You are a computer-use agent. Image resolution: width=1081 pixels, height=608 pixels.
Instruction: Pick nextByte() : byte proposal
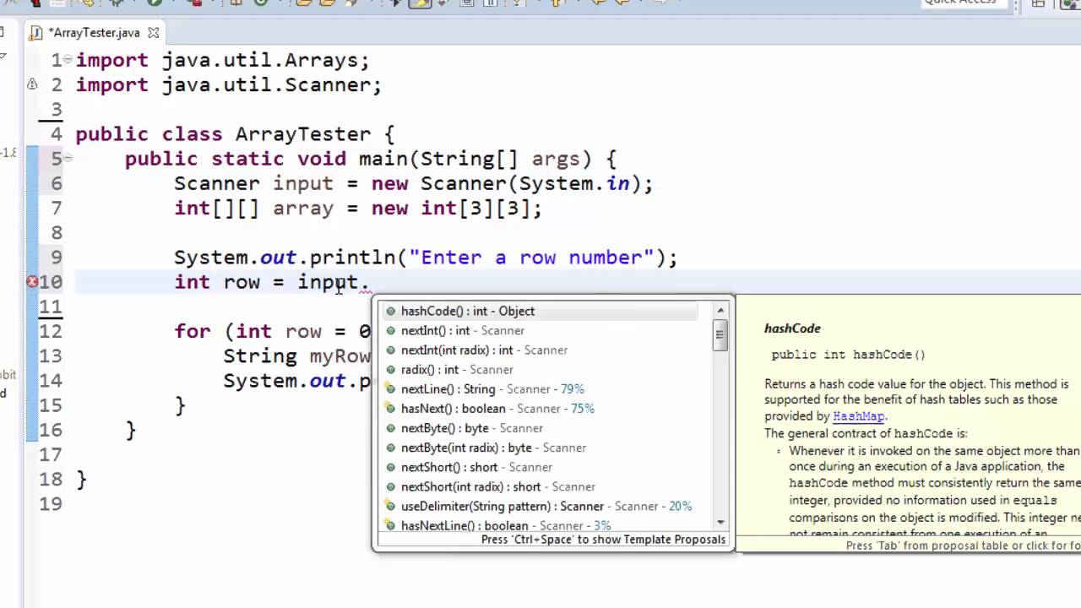pos(540,427)
